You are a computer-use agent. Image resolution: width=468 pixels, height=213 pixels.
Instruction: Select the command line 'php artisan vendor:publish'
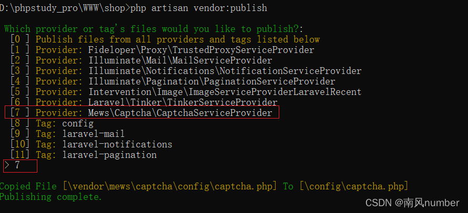[x=199, y=8]
